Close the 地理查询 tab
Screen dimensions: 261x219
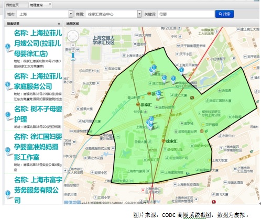[x=50, y=4]
